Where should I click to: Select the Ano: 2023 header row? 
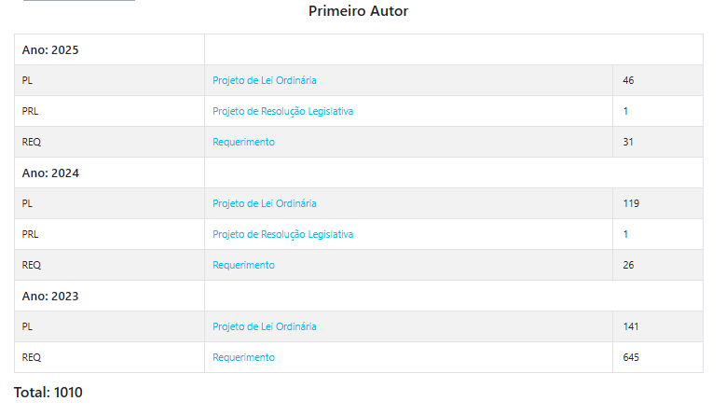point(50,296)
